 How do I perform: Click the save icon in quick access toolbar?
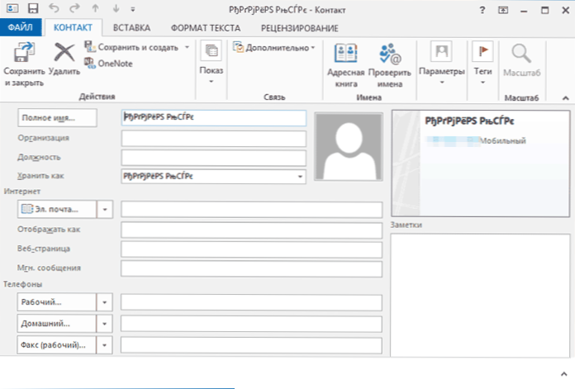coord(33,8)
